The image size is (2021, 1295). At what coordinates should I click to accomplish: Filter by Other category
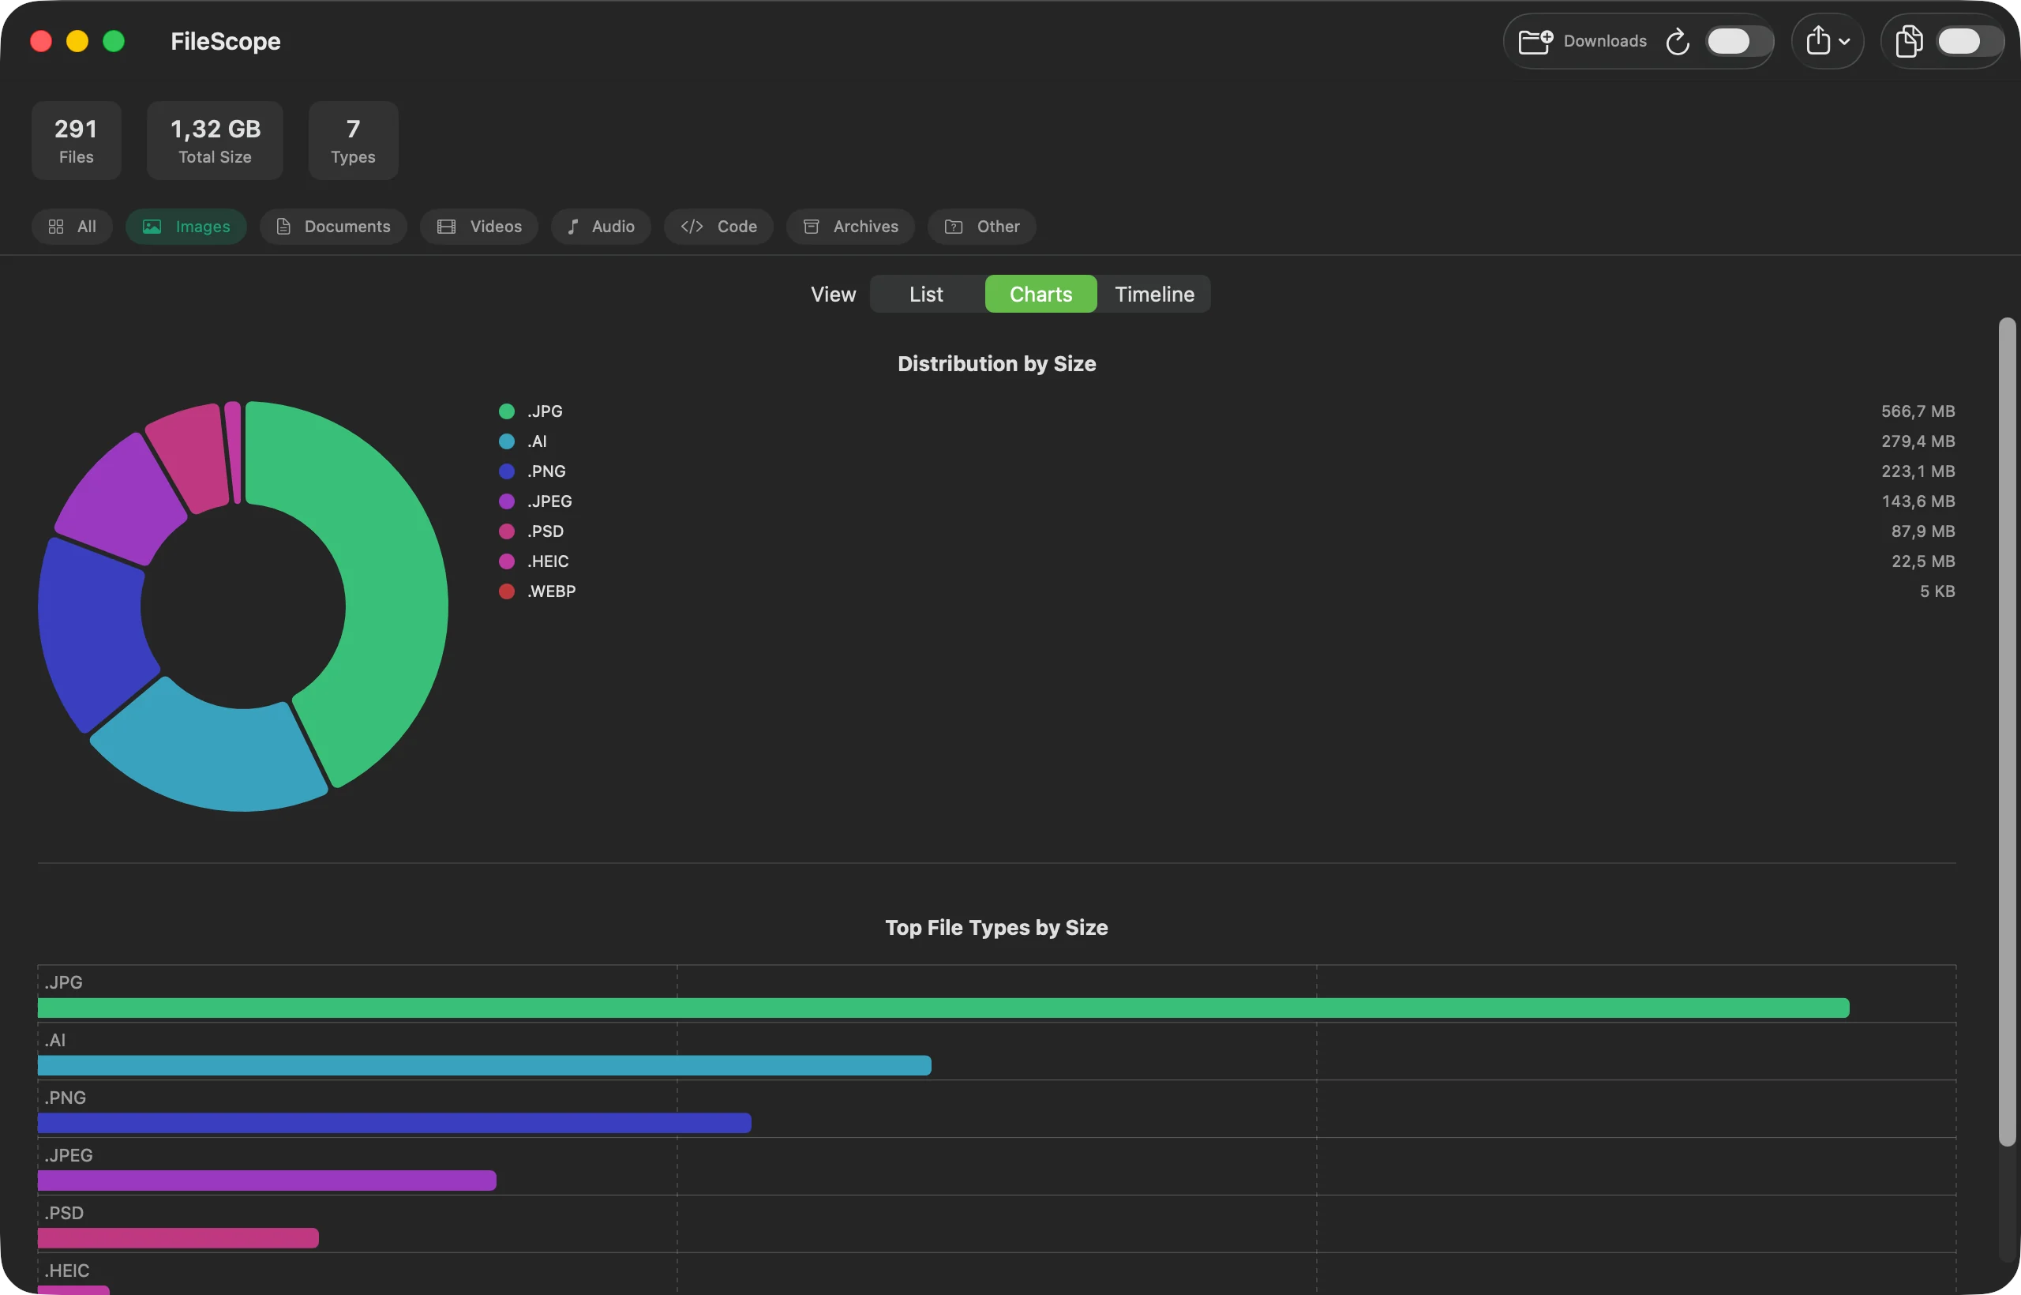(x=982, y=226)
